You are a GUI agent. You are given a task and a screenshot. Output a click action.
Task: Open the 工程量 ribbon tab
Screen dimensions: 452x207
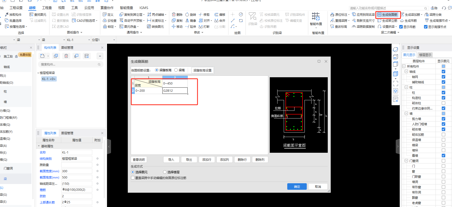[47, 8]
